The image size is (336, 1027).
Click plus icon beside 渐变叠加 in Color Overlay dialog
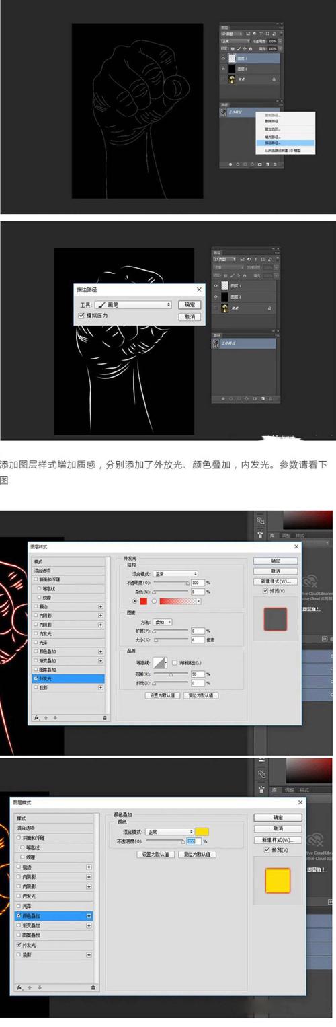[89, 925]
